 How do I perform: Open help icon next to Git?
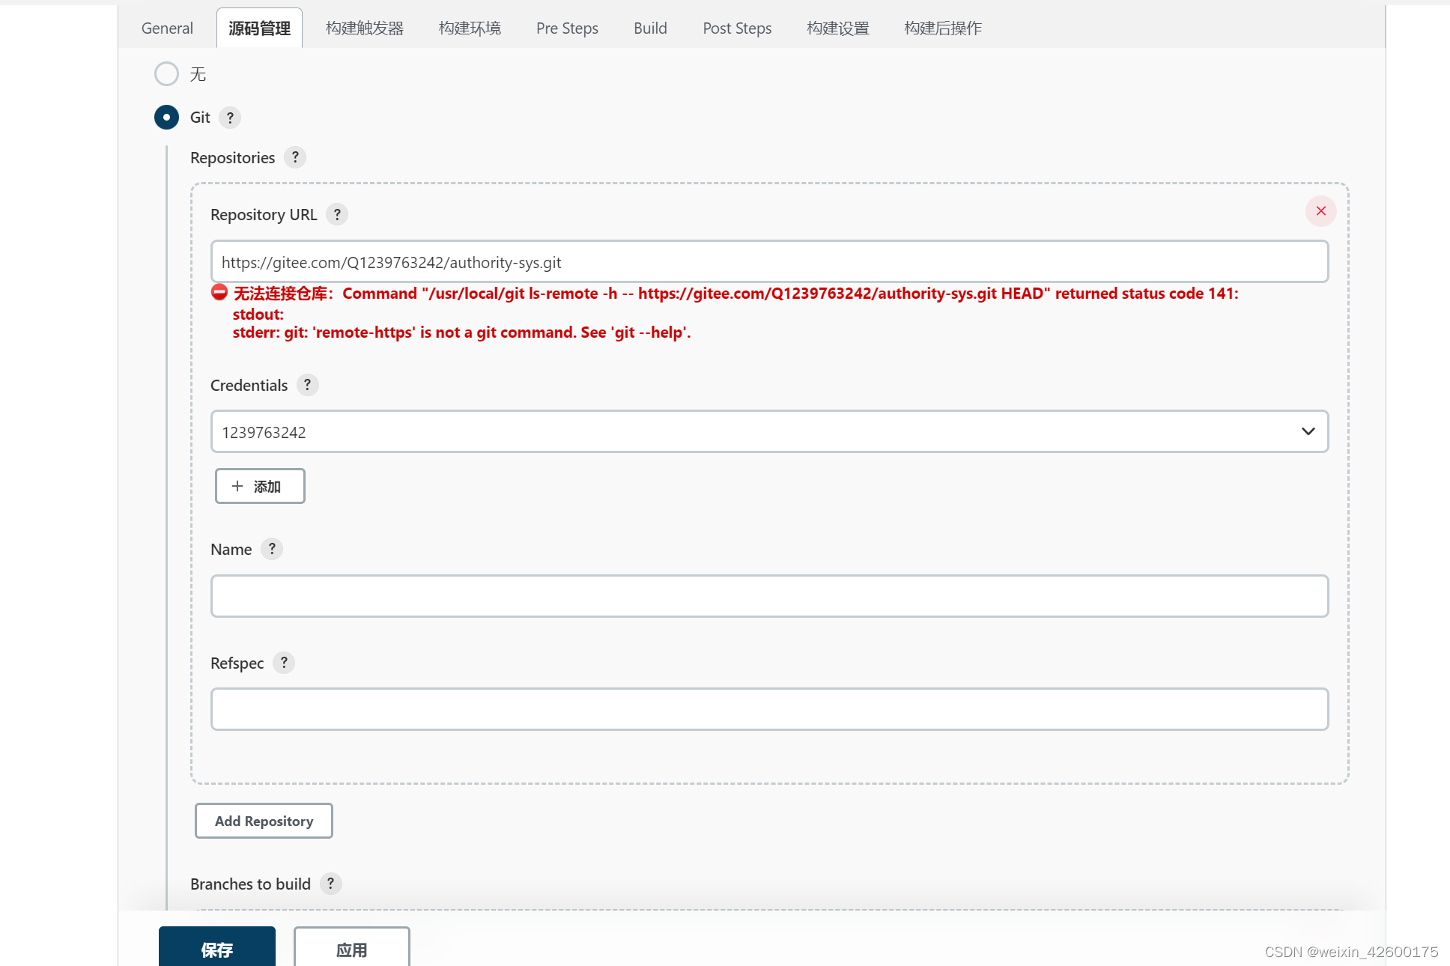tap(230, 118)
